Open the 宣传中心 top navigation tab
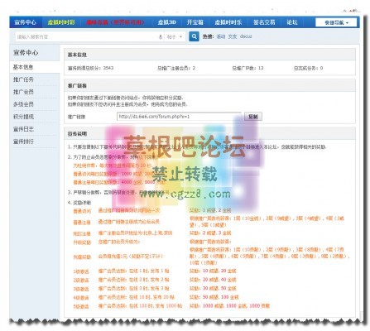 tap(26, 22)
